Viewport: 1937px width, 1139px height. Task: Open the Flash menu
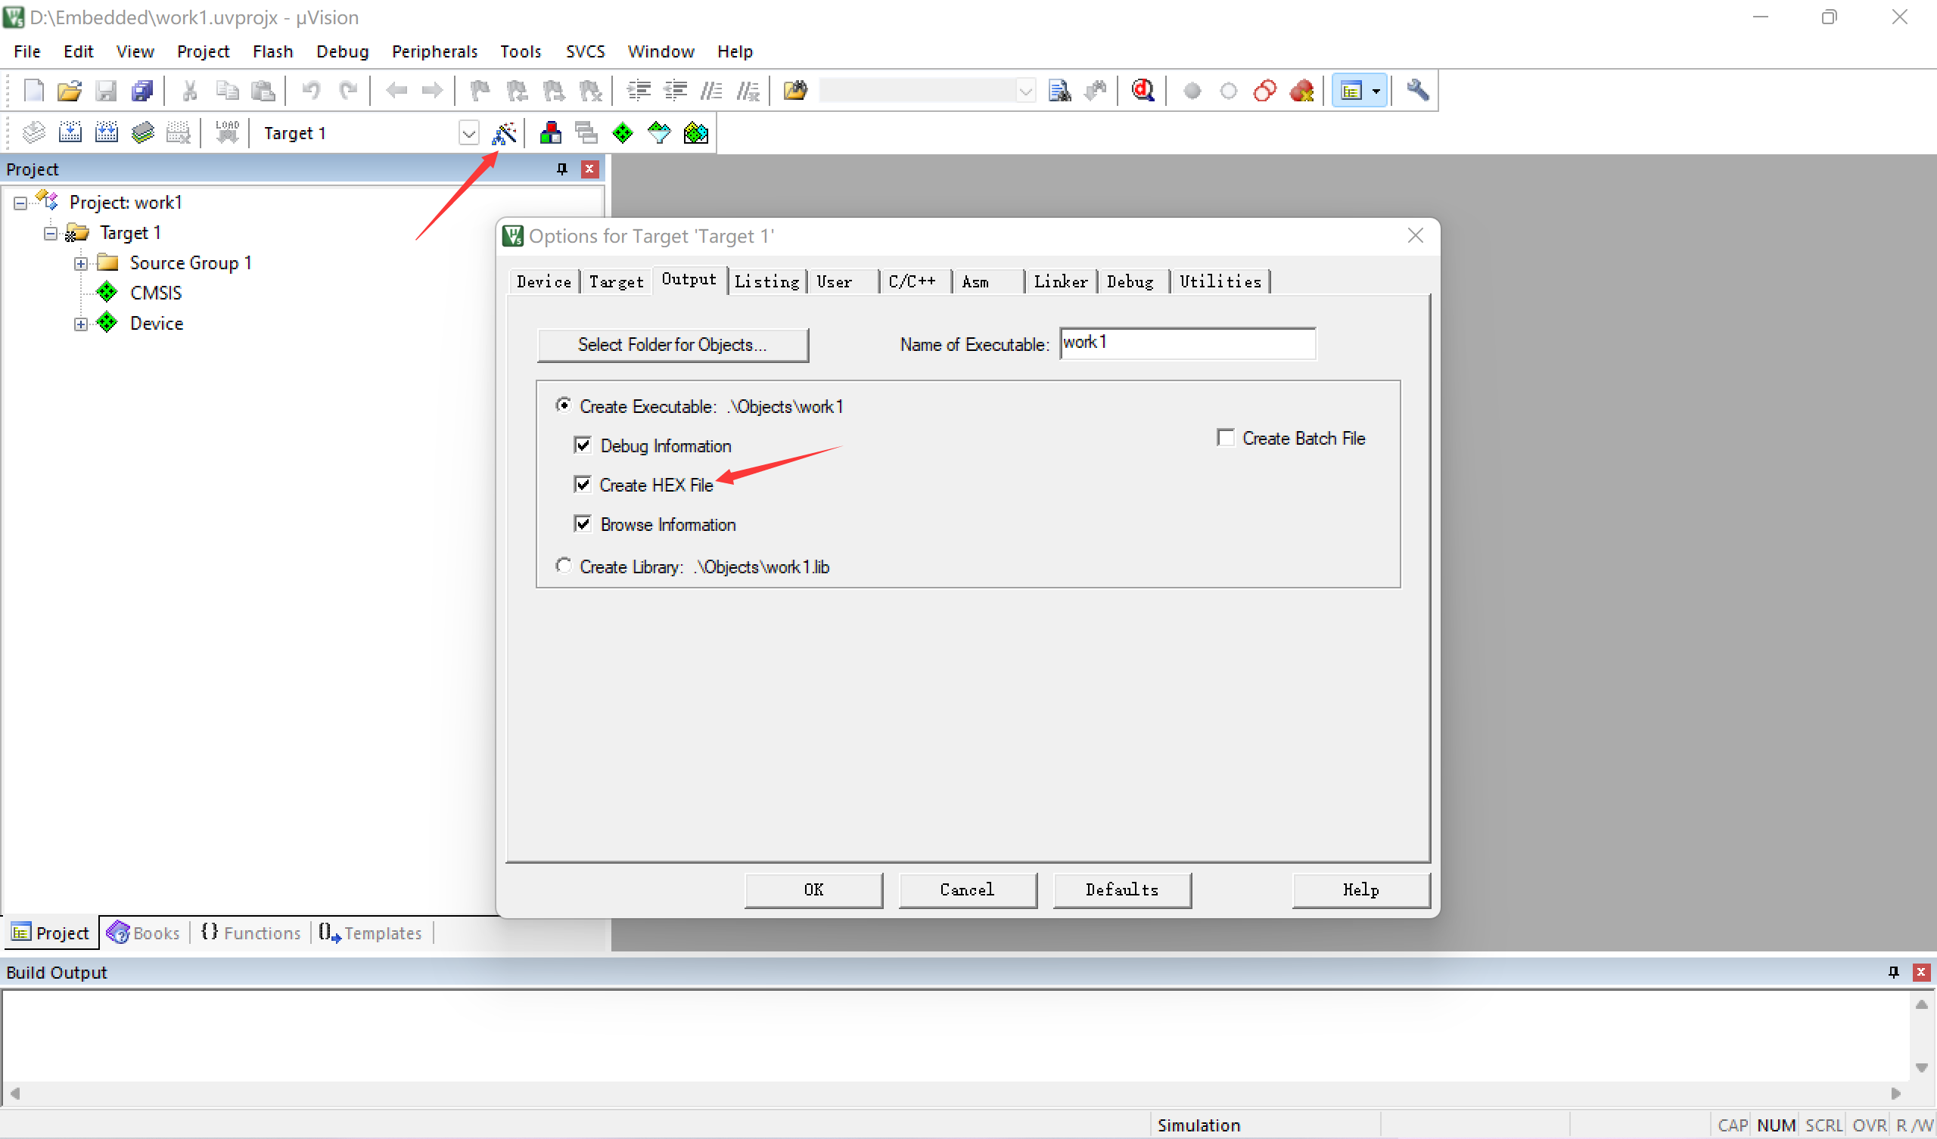(273, 51)
